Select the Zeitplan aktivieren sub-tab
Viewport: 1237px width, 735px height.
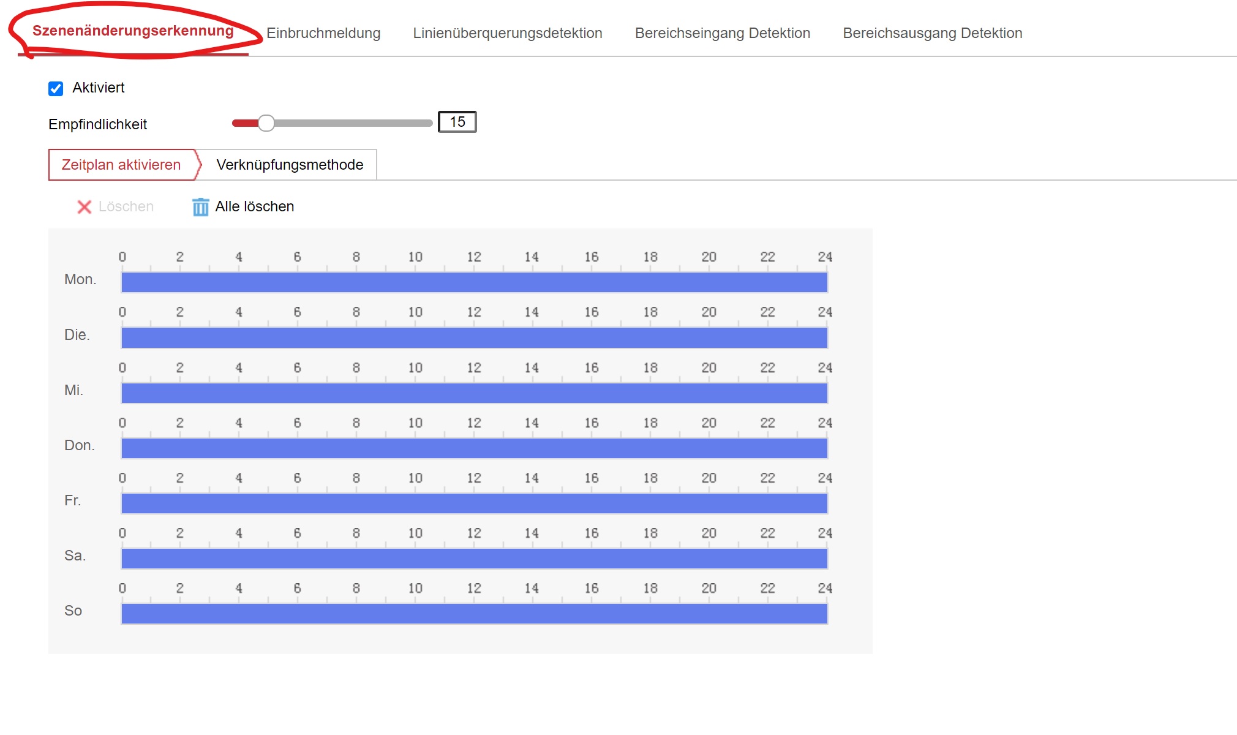click(x=121, y=165)
